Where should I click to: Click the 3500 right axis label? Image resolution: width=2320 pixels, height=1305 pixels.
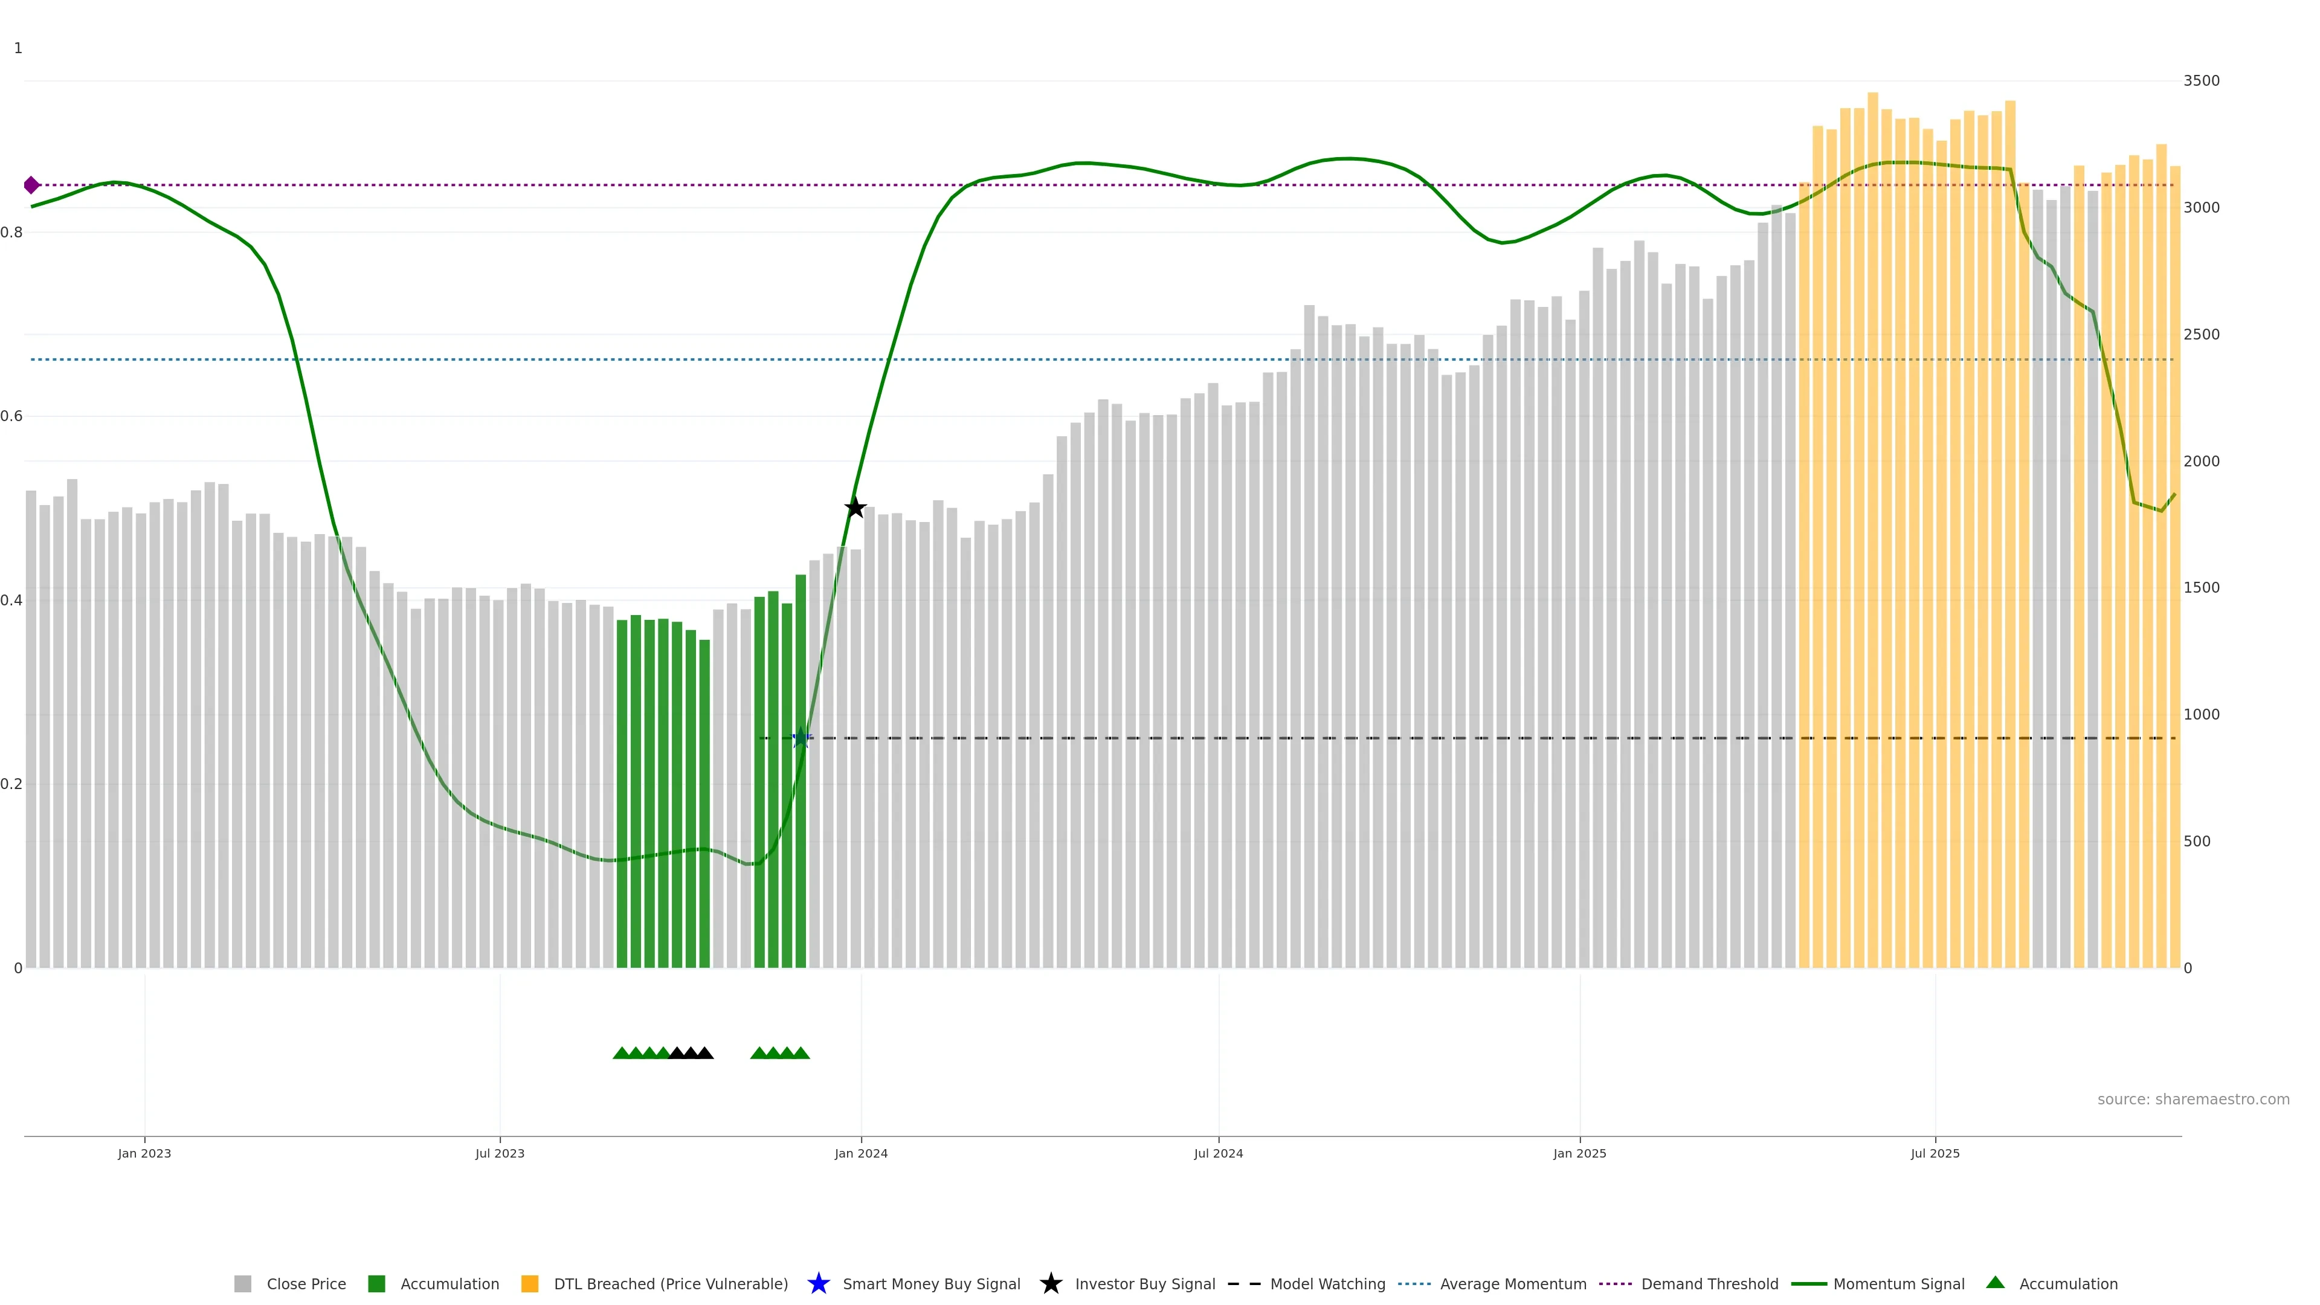[x=2201, y=81]
